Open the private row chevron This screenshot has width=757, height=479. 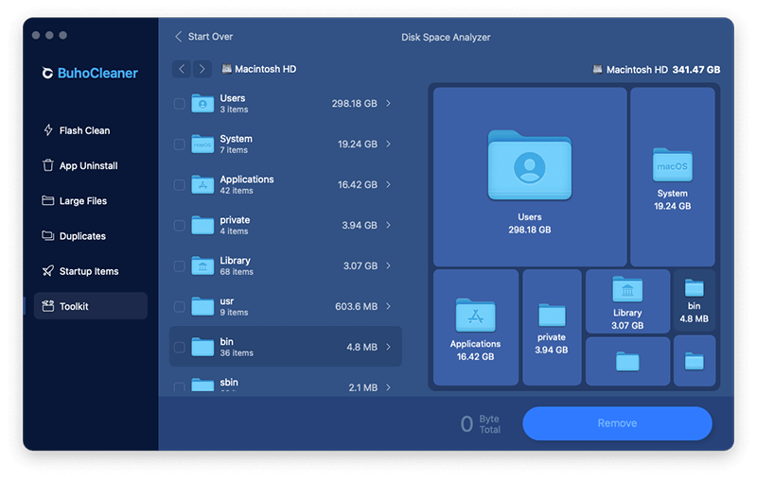pyautogui.click(x=388, y=225)
